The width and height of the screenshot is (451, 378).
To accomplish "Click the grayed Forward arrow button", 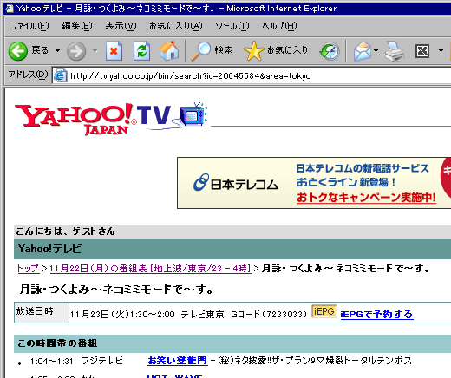I will 76,51.
